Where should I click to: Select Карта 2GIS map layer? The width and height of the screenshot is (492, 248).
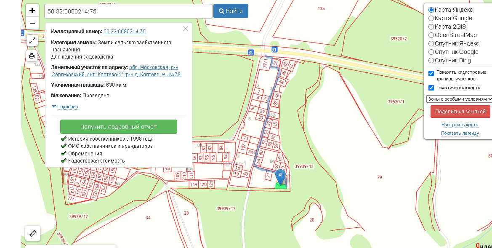click(x=431, y=27)
